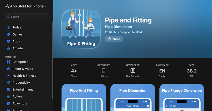Click the Arcade joystick icon
The height and width of the screenshot is (111, 212).
tap(8, 48)
